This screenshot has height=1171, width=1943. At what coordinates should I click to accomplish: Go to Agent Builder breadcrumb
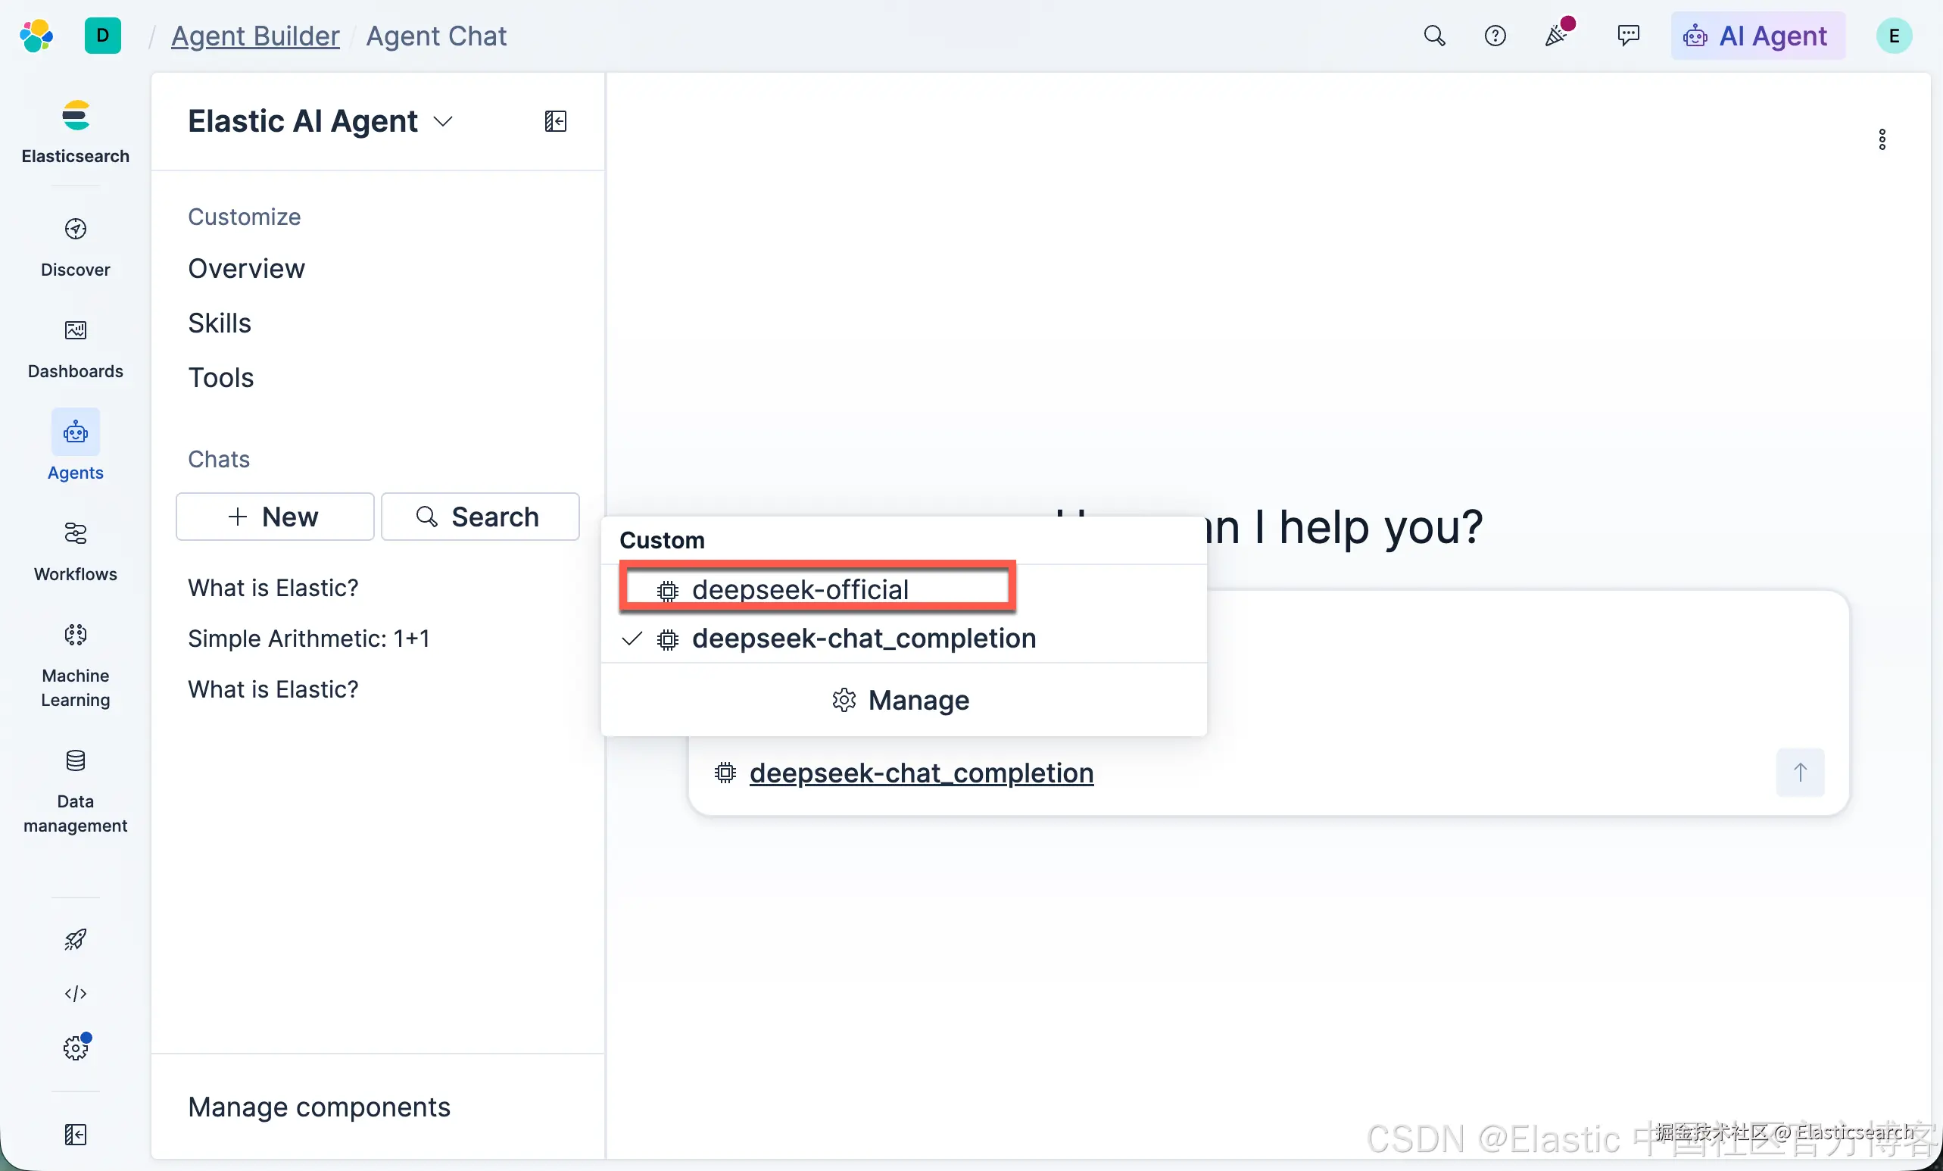coord(255,36)
